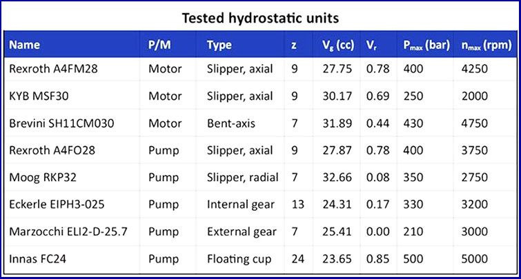Click the Vg (cc) column header
Screen dimensions: 521x279
pos(337,45)
